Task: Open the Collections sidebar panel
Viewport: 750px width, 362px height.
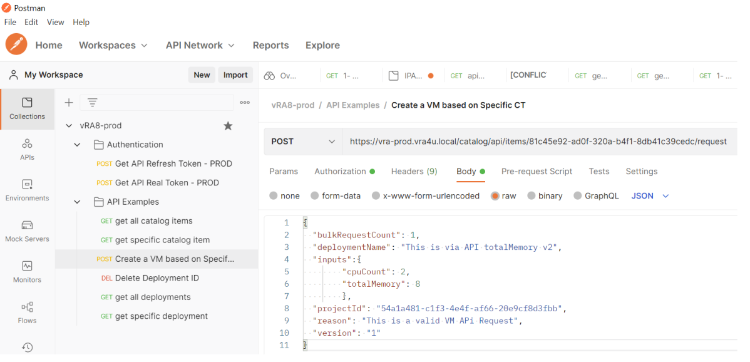Action: point(27,109)
